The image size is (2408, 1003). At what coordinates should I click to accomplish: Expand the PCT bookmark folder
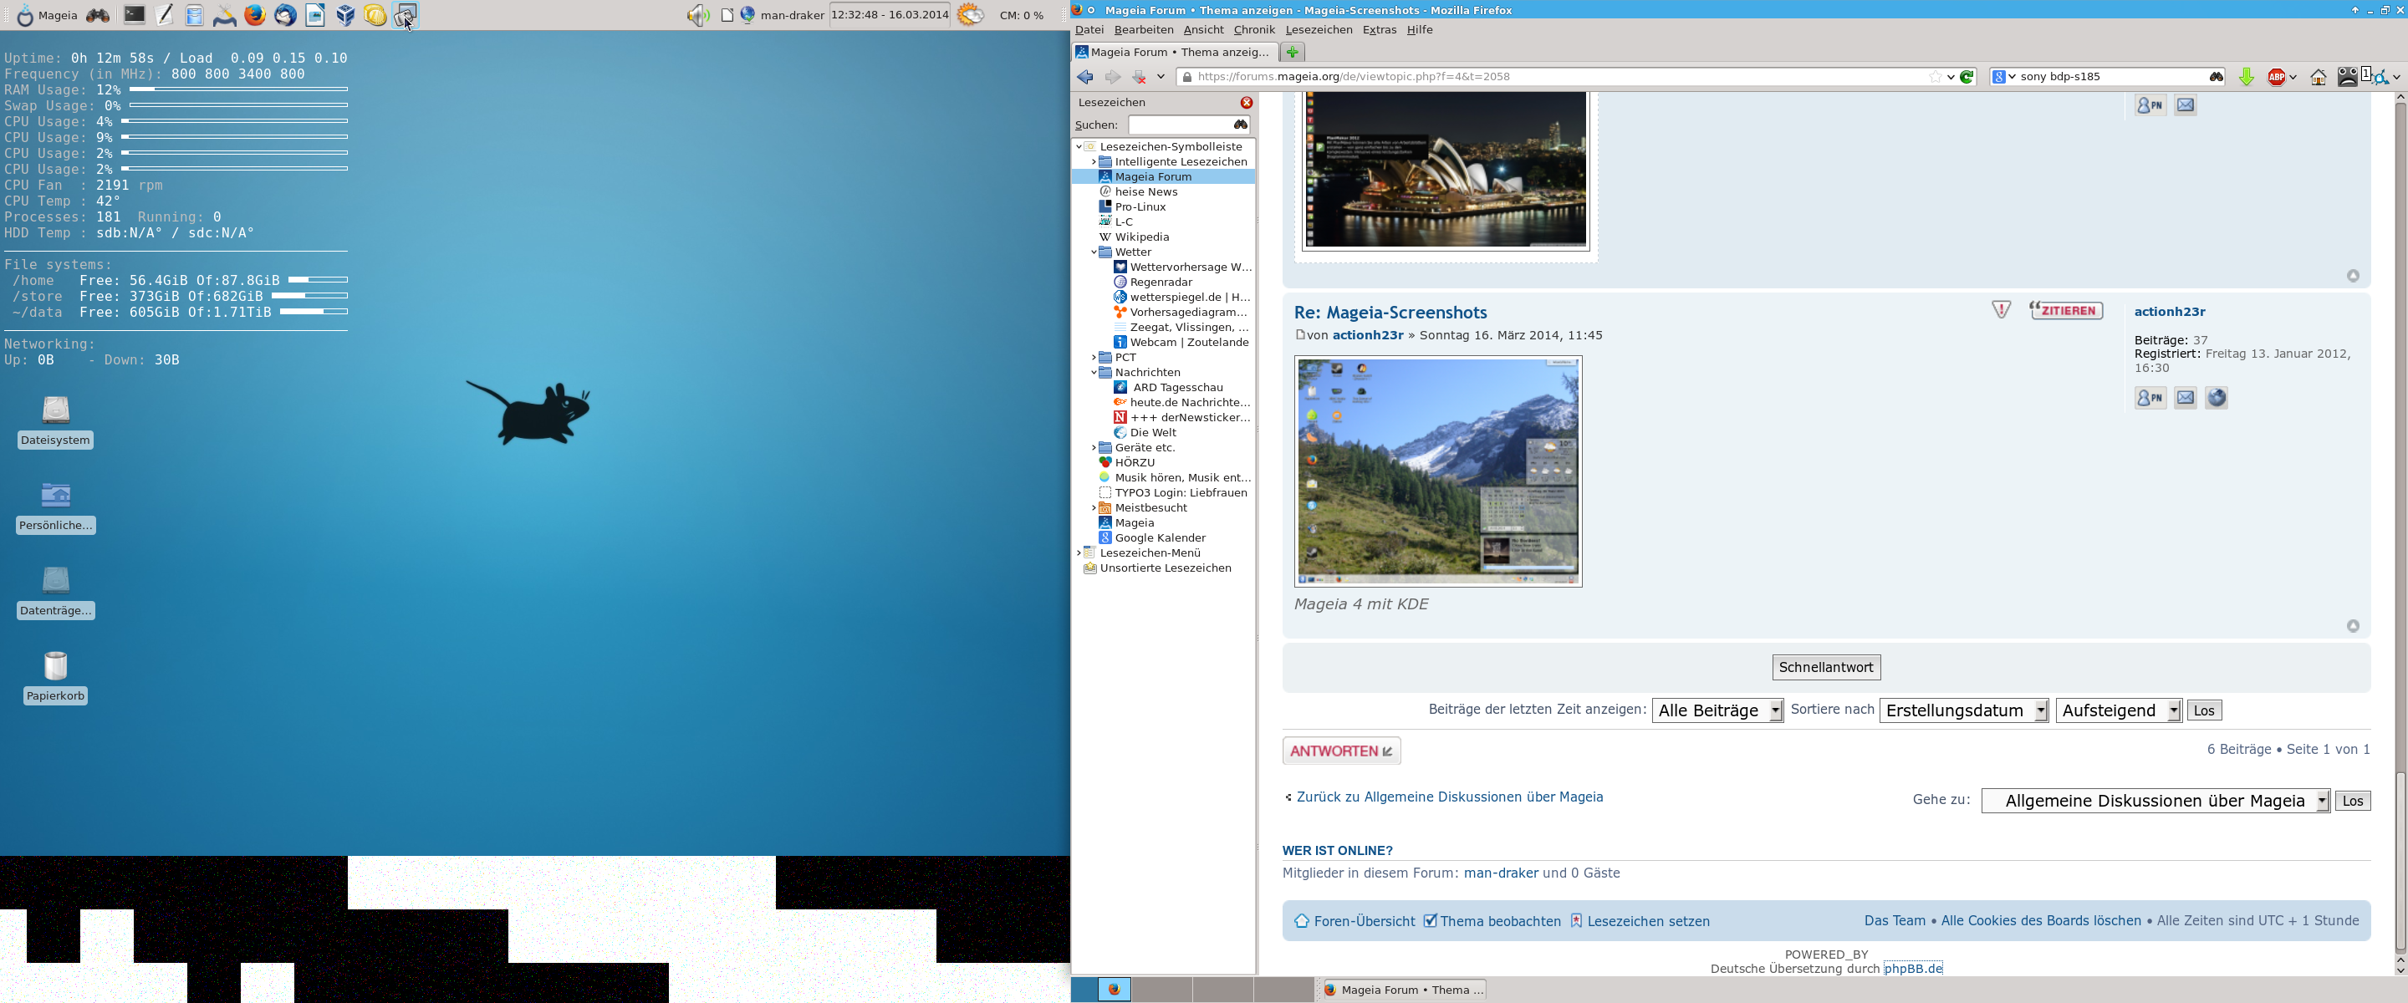point(1094,357)
